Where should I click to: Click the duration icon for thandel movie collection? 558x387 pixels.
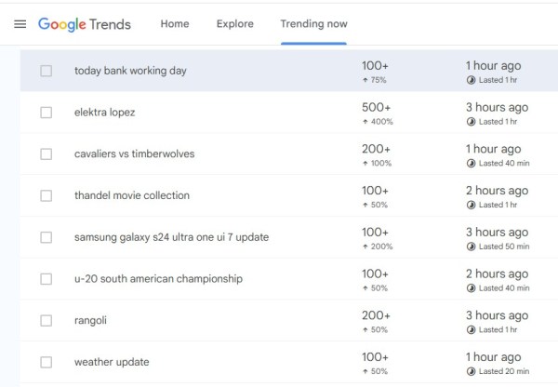[471, 205]
